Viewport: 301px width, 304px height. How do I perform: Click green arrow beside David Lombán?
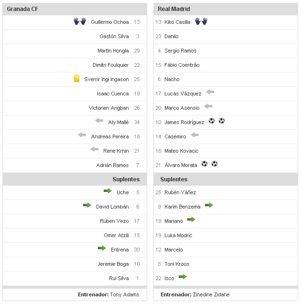point(87,205)
